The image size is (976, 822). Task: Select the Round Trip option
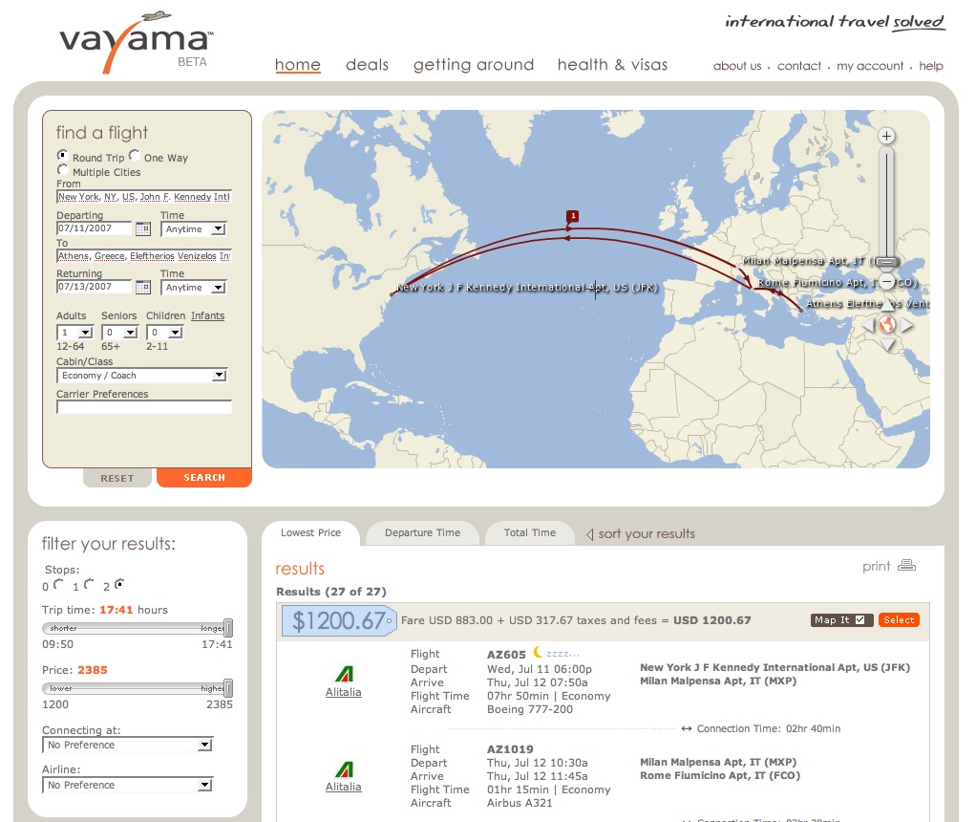62,155
